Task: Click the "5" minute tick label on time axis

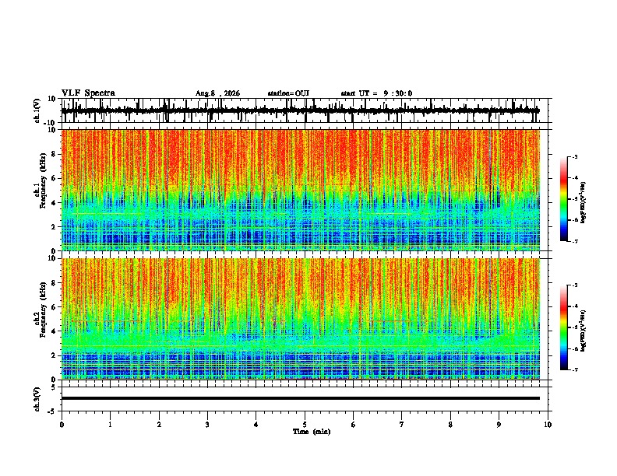Action: tap(305, 425)
